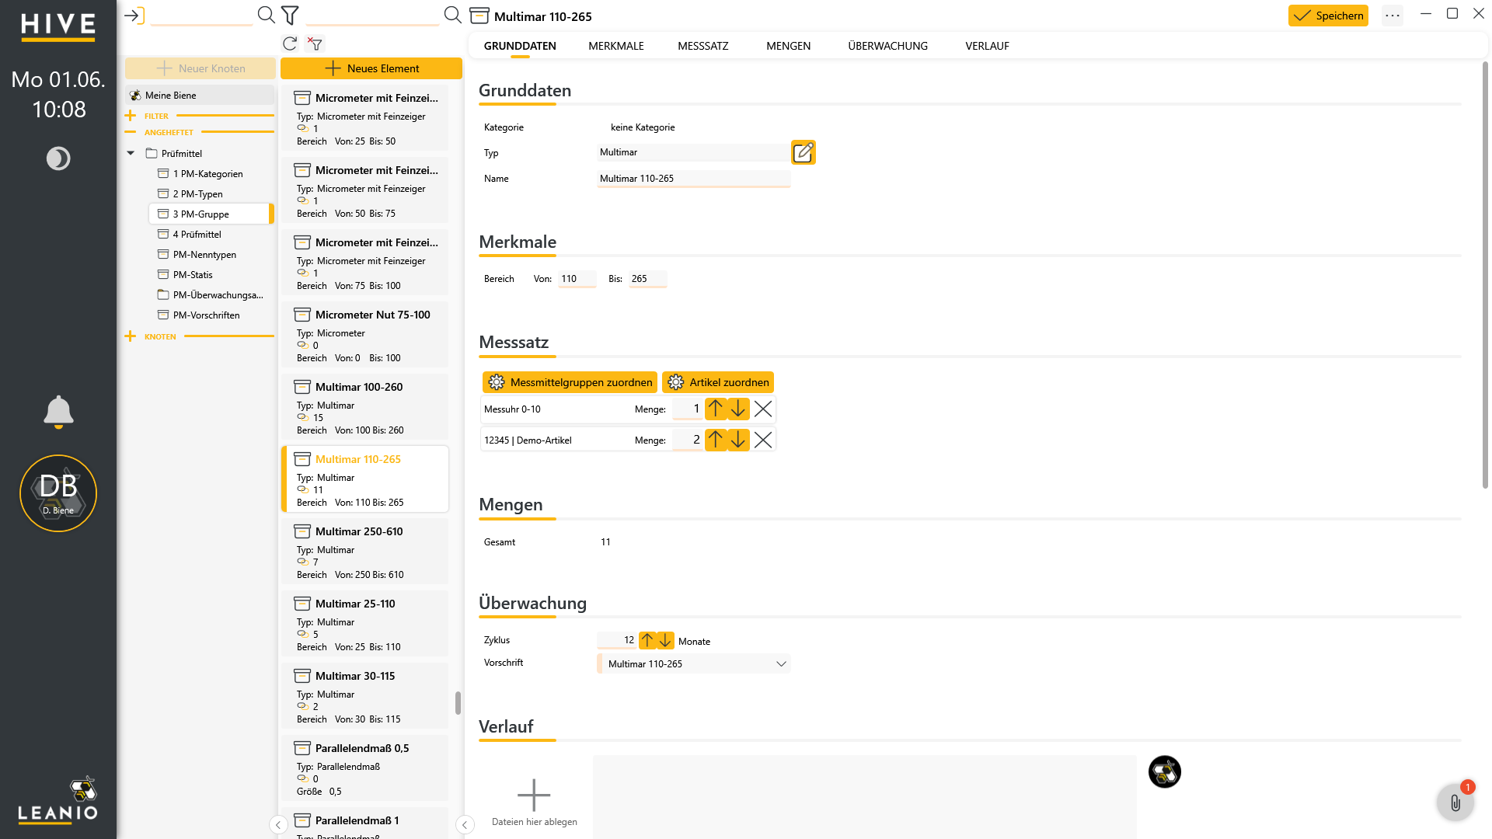The image size is (1492, 839).
Task: Remove 12345 Demo-Artikel row
Action: [x=763, y=440]
